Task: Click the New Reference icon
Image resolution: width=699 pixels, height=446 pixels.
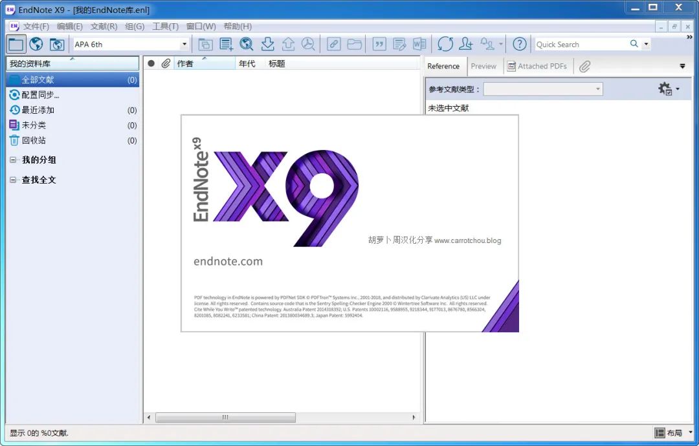Action: pyautogui.click(x=226, y=44)
